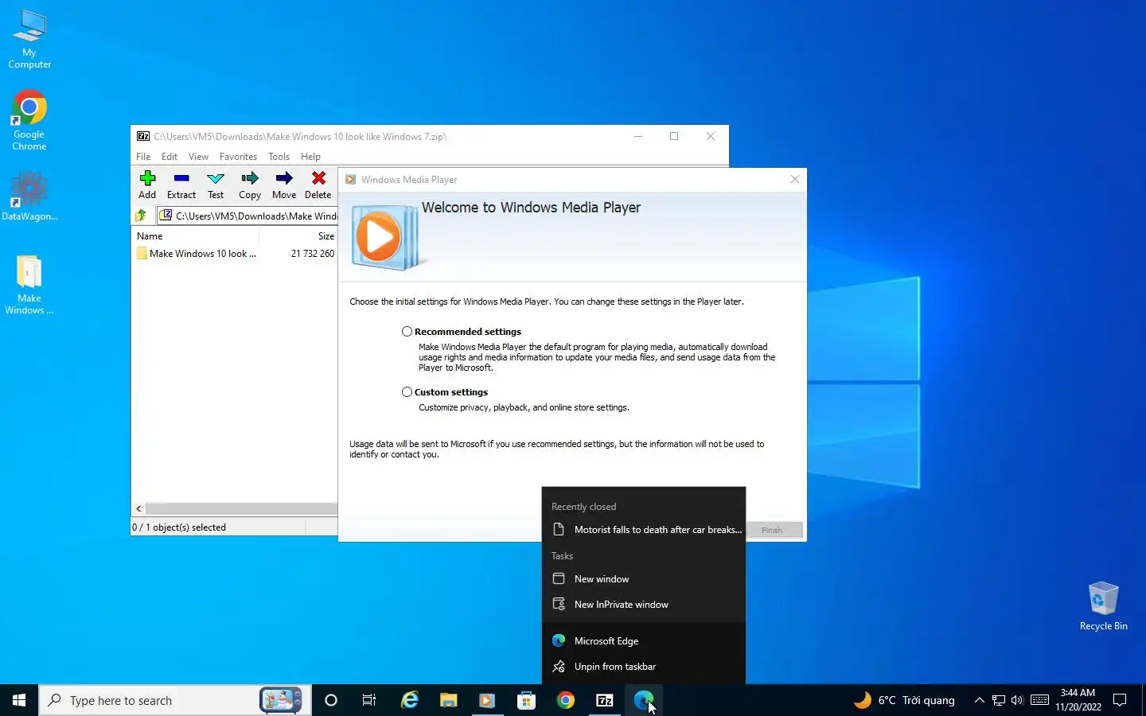
Task: Click the Cortana circle icon on taskbar
Action: pos(331,700)
